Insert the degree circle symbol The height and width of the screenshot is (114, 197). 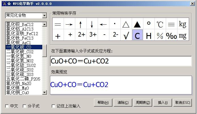(x=149, y=24)
